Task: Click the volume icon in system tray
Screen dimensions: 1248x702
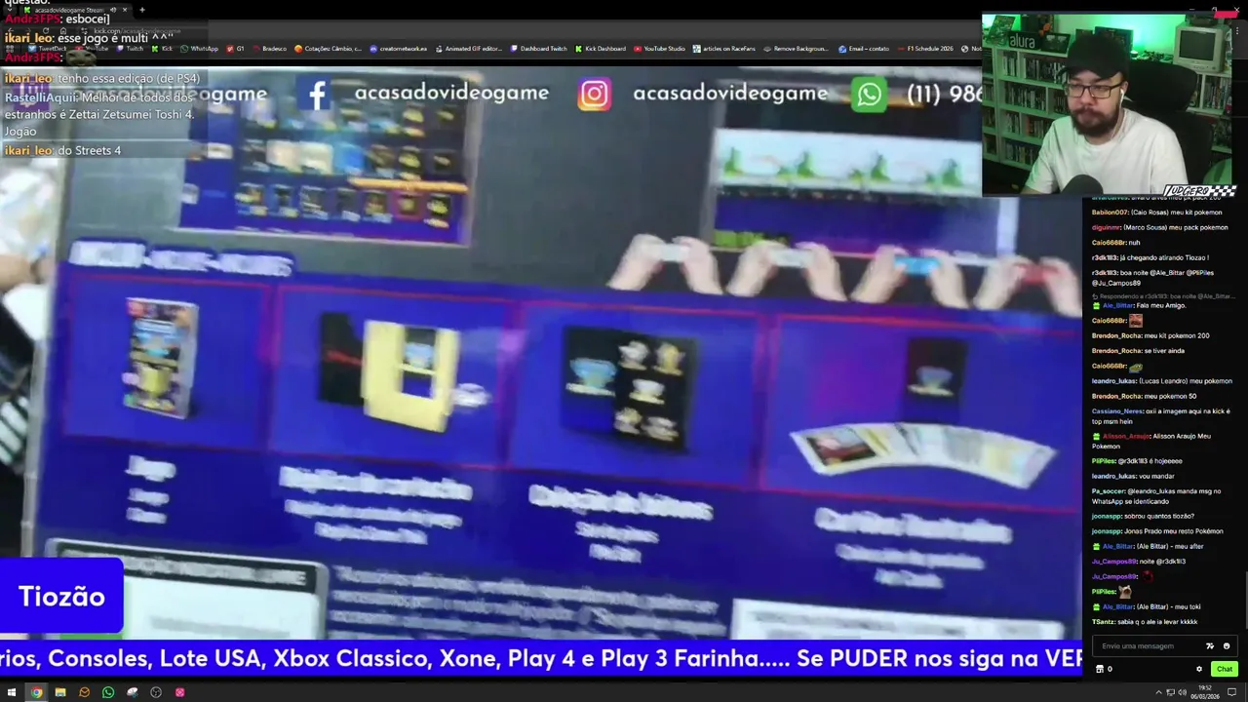Action: (1183, 692)
